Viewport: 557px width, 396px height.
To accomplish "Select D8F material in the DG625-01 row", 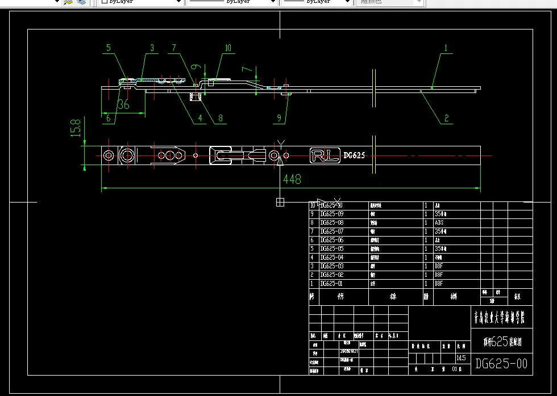I will click(x=439, y=284).
